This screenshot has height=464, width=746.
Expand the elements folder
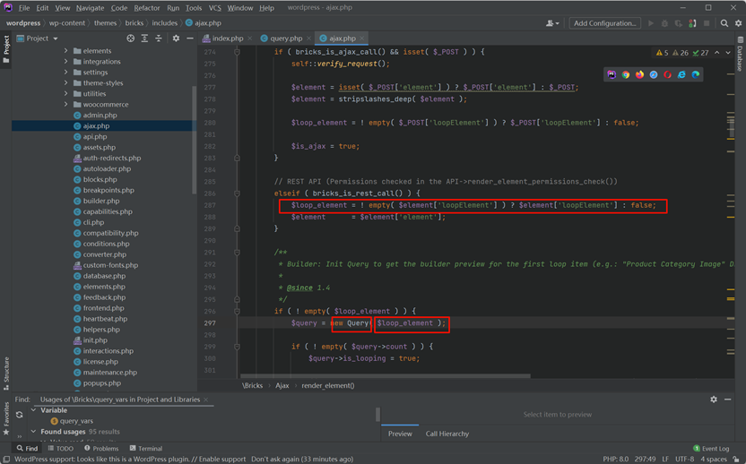click(65, 50)
